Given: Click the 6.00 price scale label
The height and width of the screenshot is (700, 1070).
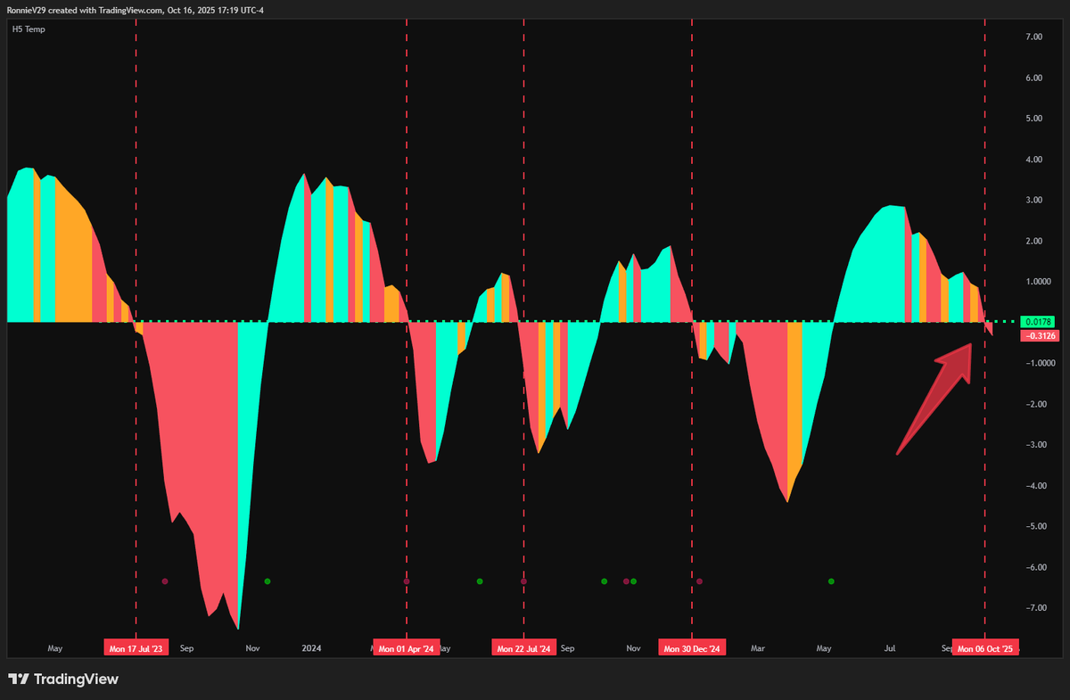Looking at the screenshot, I should (1034, 78).
